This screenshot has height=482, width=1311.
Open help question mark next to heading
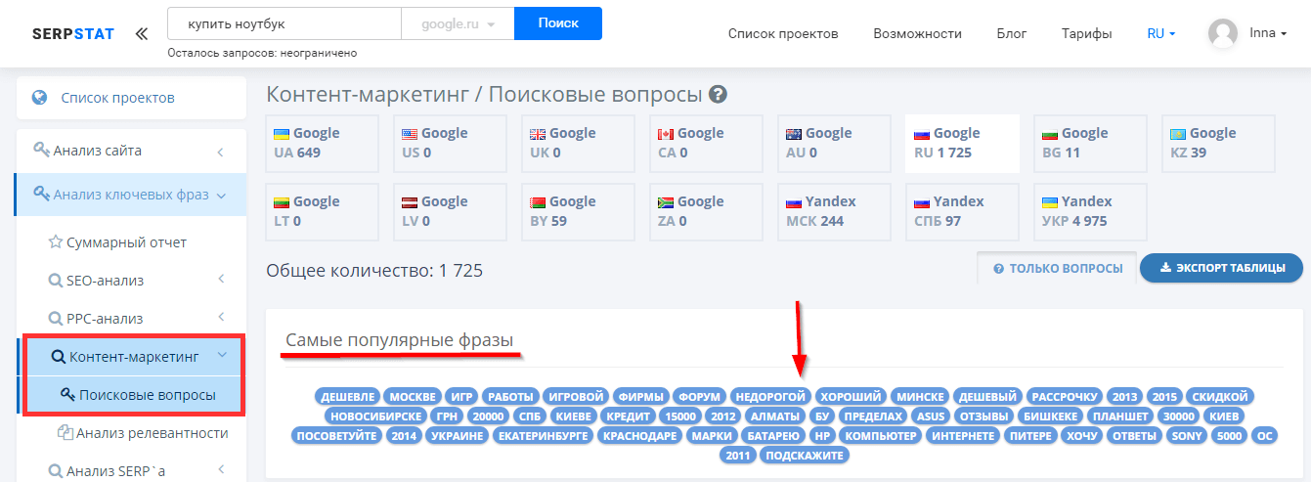pyautogui.click(x=719, y=95)
